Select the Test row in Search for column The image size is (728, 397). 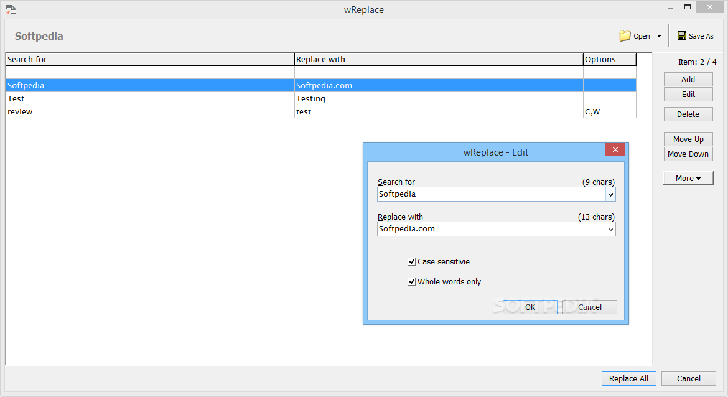tap(150, 98)
